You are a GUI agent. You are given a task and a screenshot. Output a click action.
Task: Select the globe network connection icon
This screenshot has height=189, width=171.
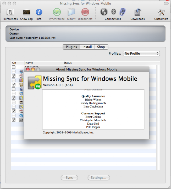point(104,12)
